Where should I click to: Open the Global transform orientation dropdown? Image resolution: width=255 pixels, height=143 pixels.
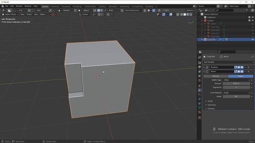85,14
